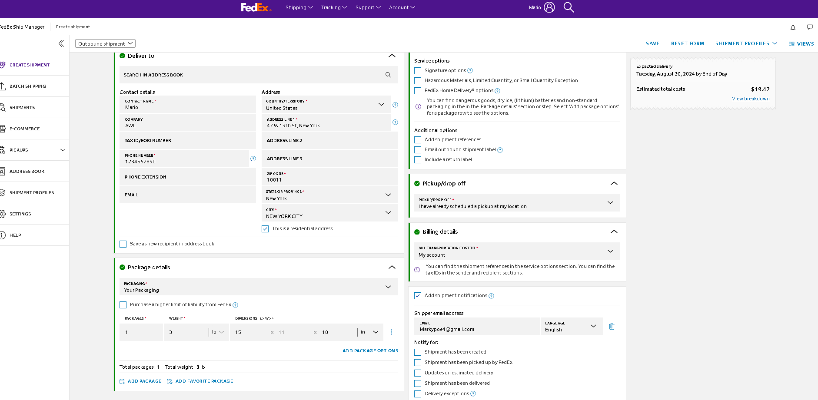Click the Add Package icon
Viewport: 818px width, 400px height.
(x=122, y=381)
